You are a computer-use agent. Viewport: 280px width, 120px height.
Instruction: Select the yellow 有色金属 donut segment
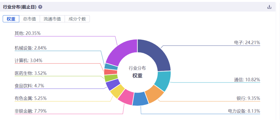point(117,91)
